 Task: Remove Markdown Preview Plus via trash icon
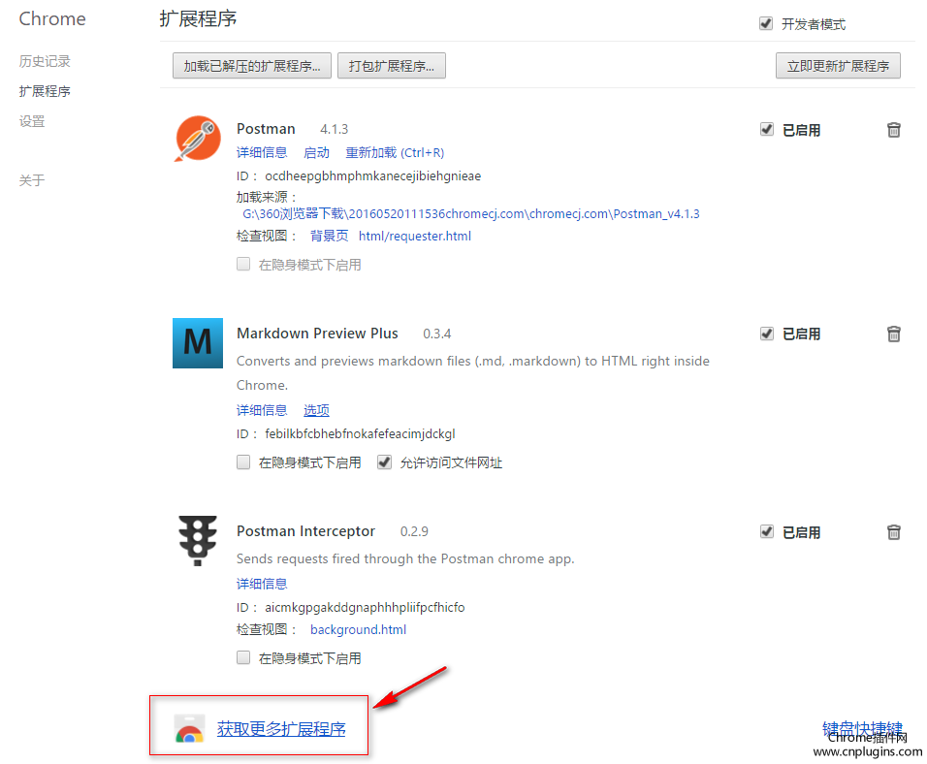click(894, 334)
